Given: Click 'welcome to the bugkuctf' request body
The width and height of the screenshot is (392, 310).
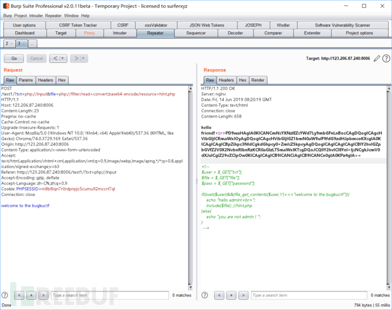Looking at the screenshot, I should [25, 206].
